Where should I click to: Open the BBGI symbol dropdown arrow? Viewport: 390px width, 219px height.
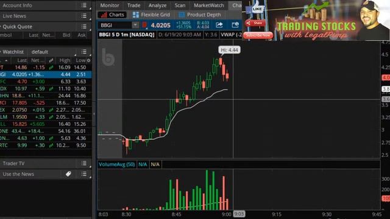tap(135, 25)
